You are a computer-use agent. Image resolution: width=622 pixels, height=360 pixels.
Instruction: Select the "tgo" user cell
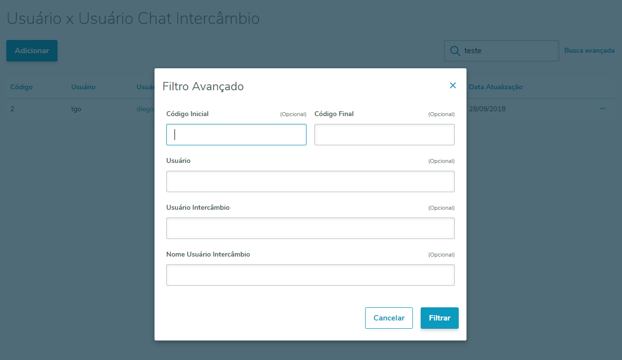pos(76,109)
